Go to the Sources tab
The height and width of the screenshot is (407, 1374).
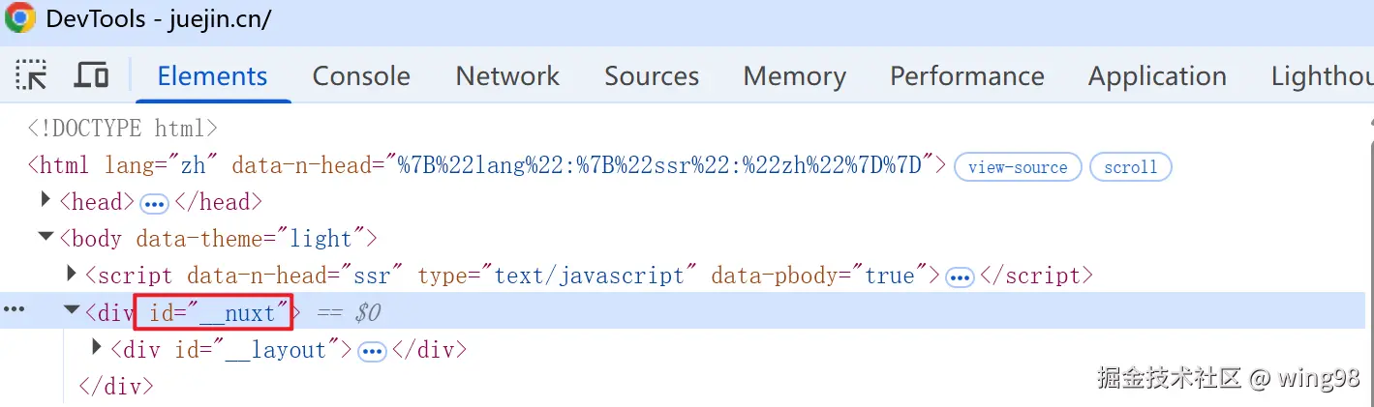652,76
